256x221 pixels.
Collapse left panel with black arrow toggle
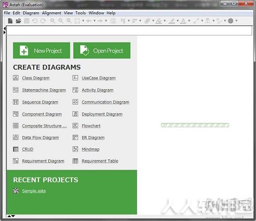point(4,29)
